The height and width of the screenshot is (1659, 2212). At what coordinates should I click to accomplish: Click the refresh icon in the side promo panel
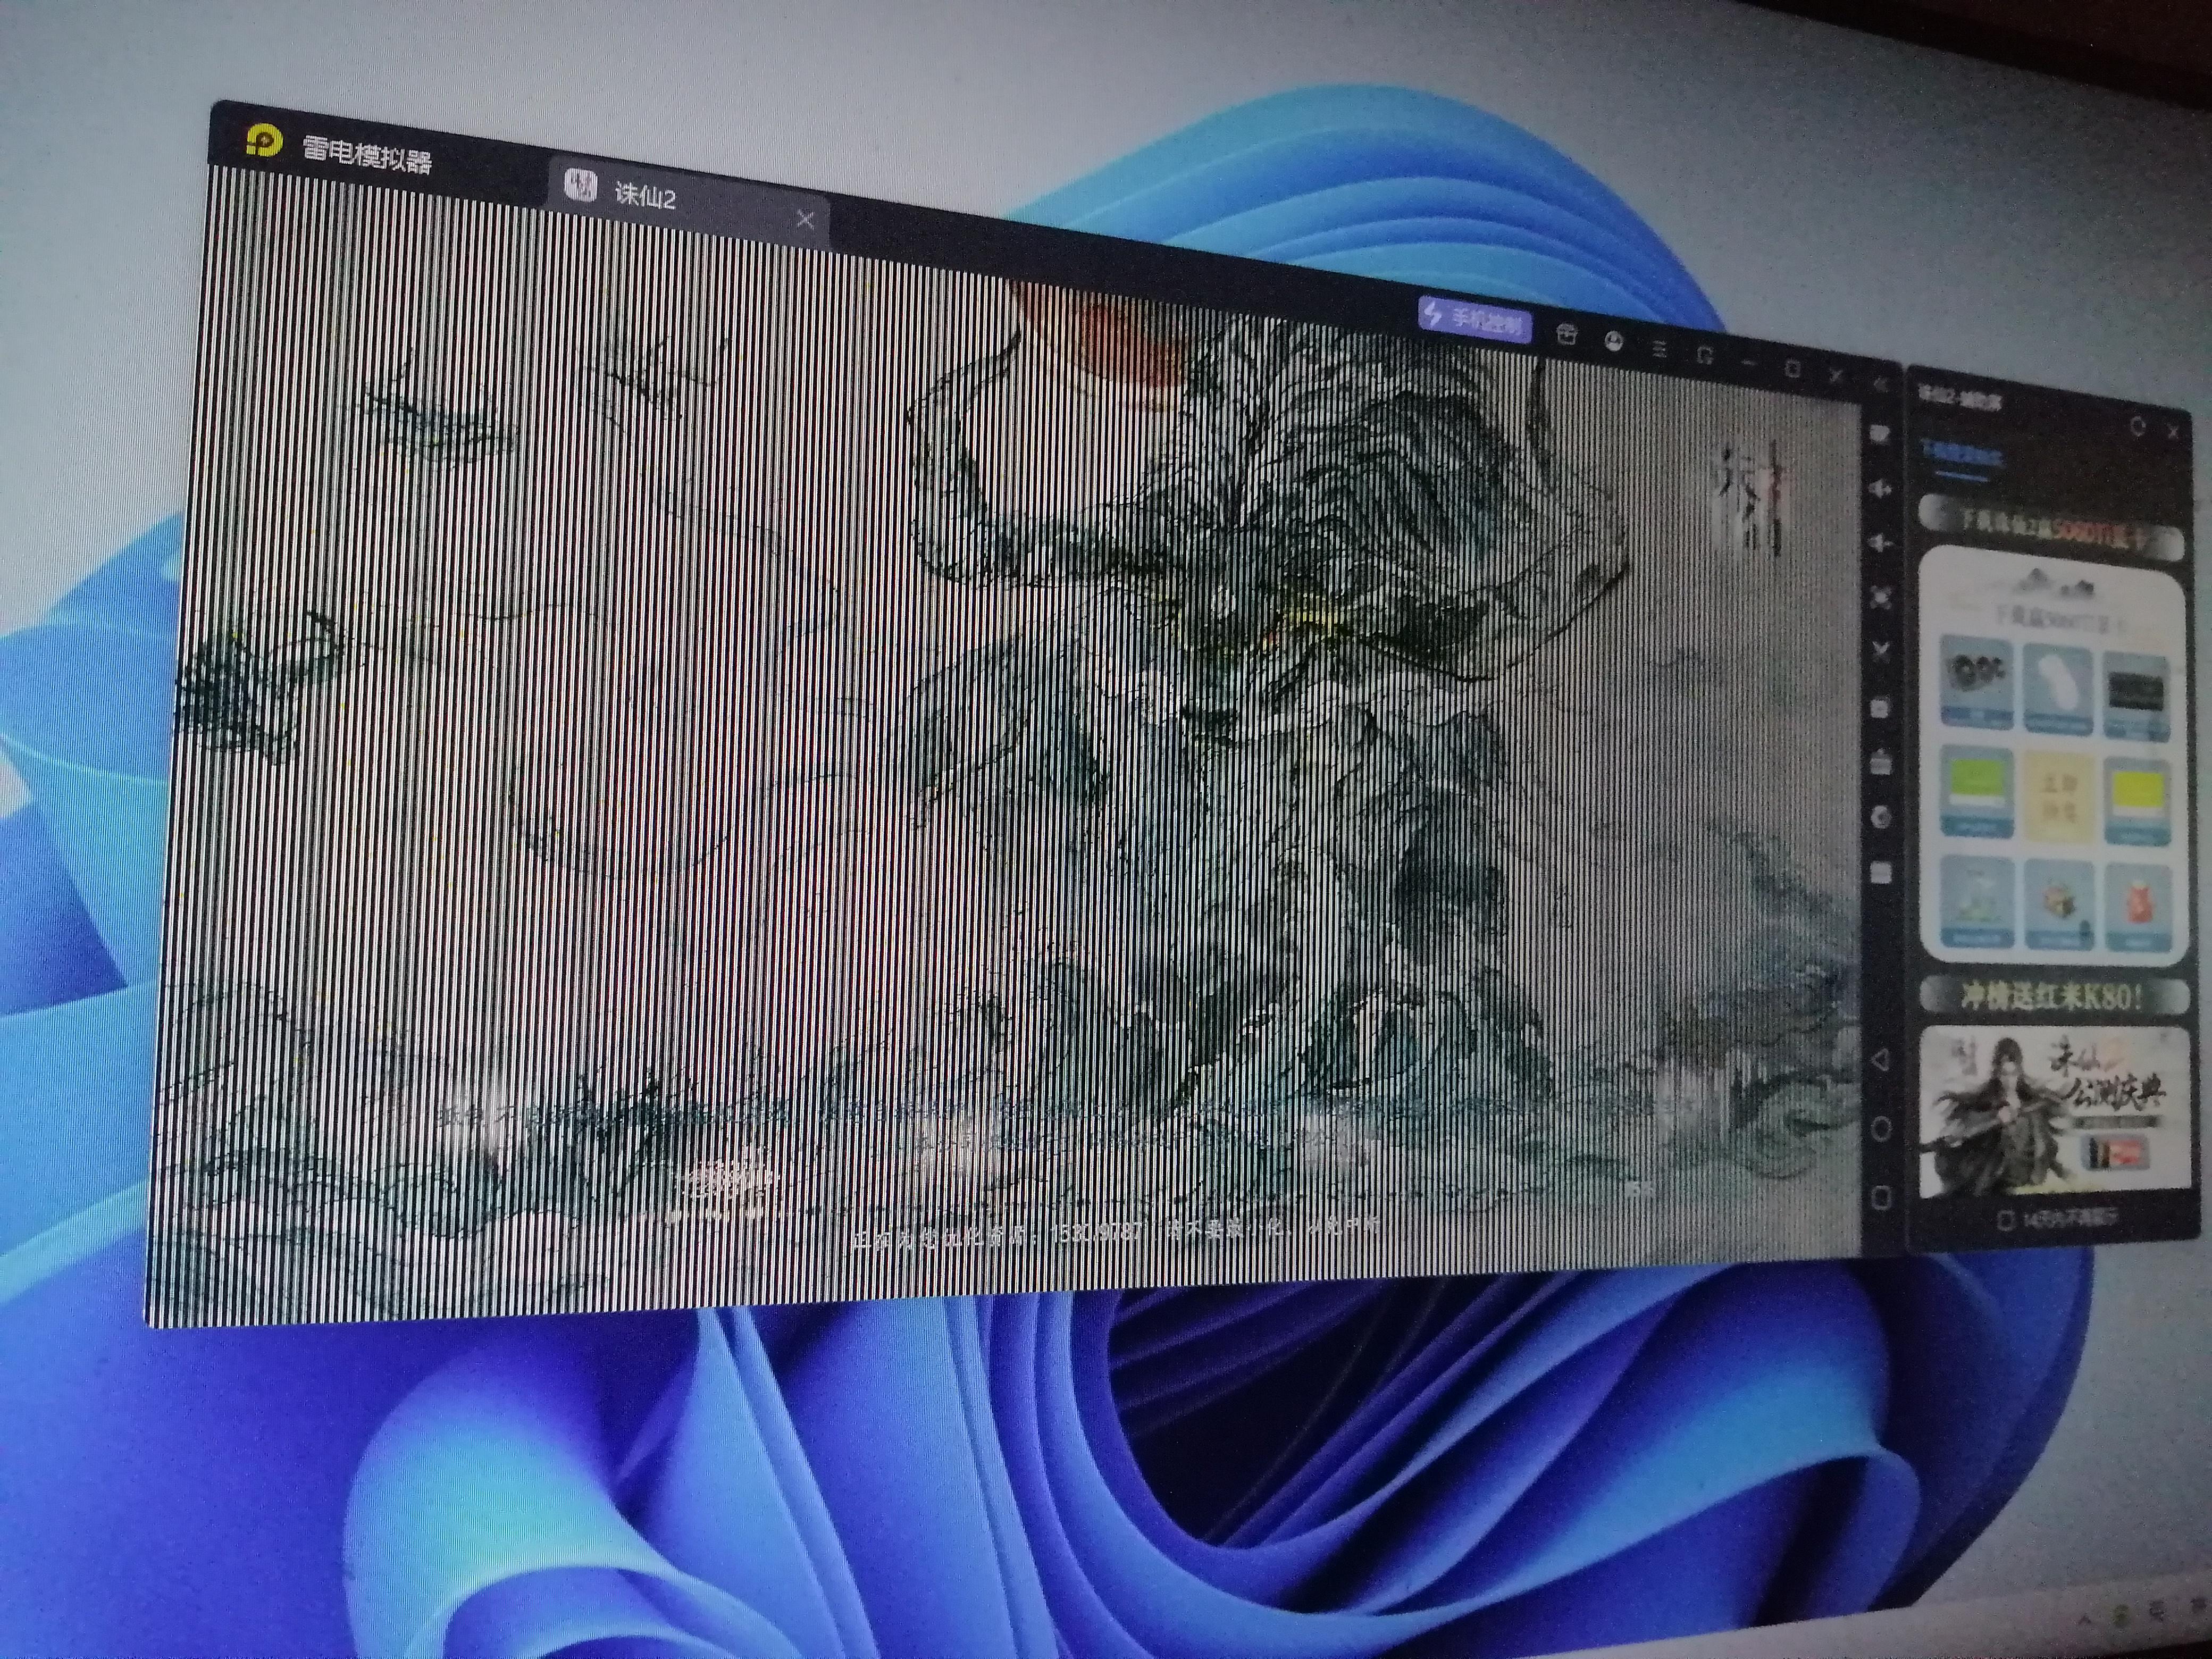(x=2137, y=427)
